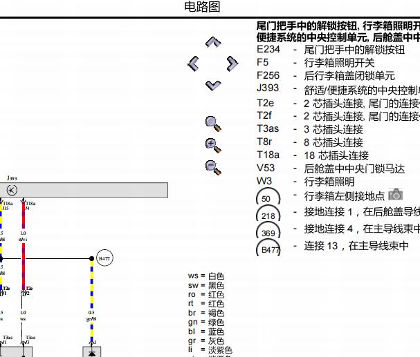Click the lamp symbol inside the J393 box

click(12, 191)
